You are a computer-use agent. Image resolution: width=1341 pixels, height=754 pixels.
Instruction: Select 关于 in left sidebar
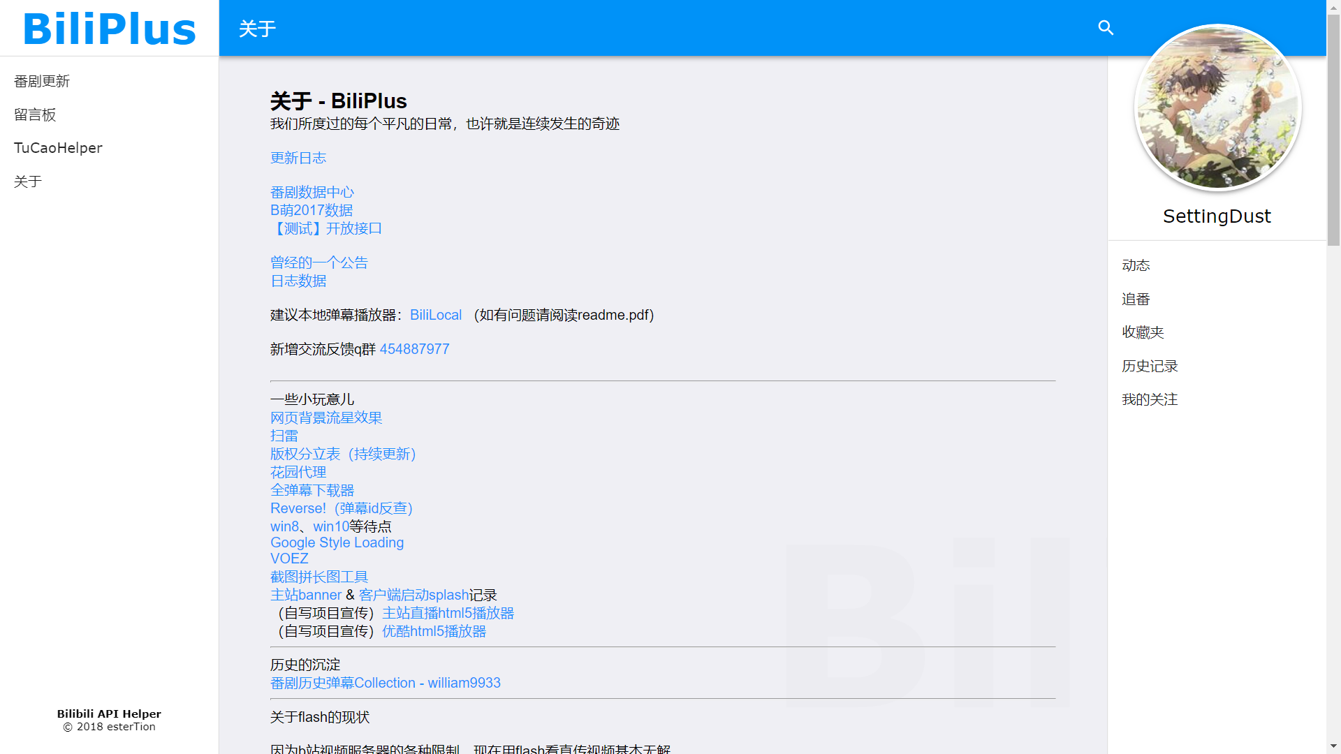[x=28, y=182]
